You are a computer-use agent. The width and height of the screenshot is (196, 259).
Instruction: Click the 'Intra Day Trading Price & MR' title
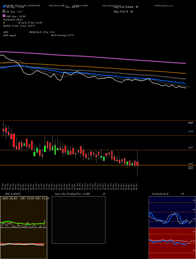coord(72,194)
